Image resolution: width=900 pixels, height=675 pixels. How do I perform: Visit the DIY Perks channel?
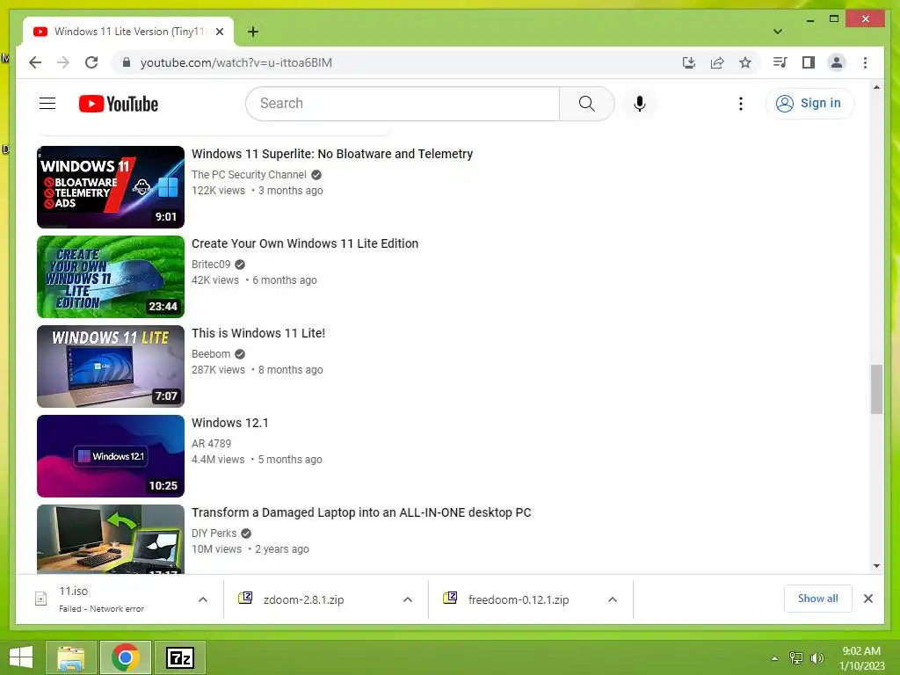214,533
